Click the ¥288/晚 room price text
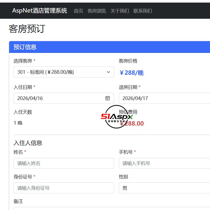This screenshot has height=210, width=210. [132, 73]
